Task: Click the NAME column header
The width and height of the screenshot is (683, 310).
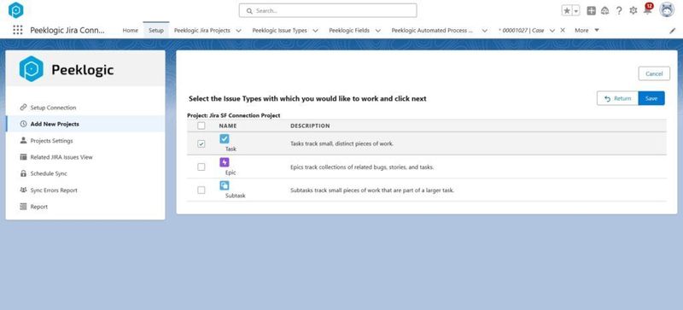Action: 228,126
